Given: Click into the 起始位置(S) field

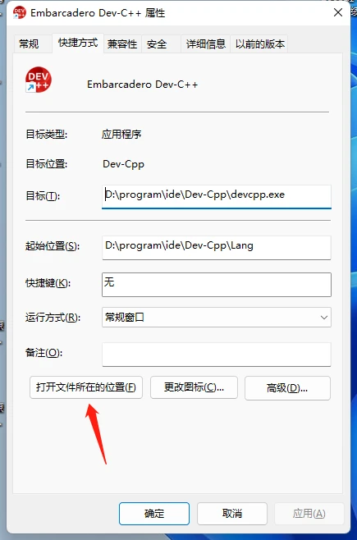Looking at the screenshot, I should (217, 247).
